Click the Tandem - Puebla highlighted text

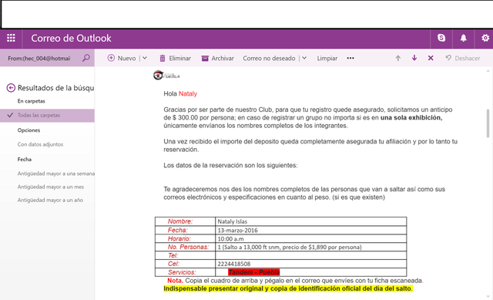253,272
